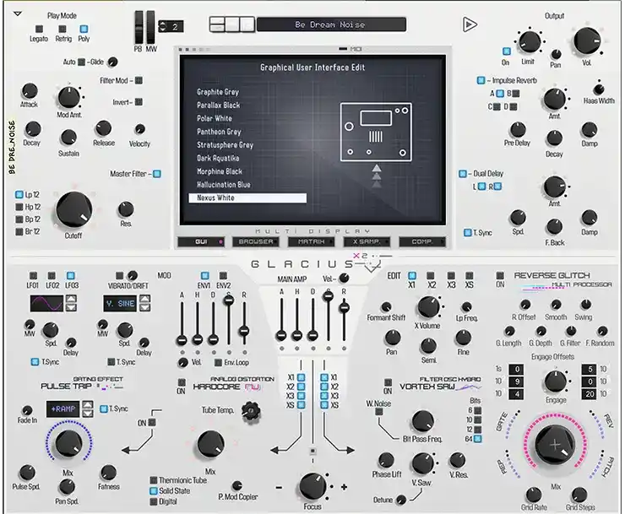Click the X Volume knob
The height and width of the screenshot is (514, 625).
click(x=428, y=307)
